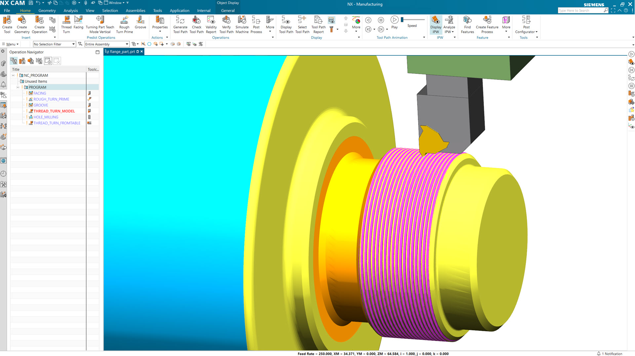The image size is (635, 356).
Task: Collapse the PROGRAM tree node
Action: pyautogui.click(x=18, y=87)
